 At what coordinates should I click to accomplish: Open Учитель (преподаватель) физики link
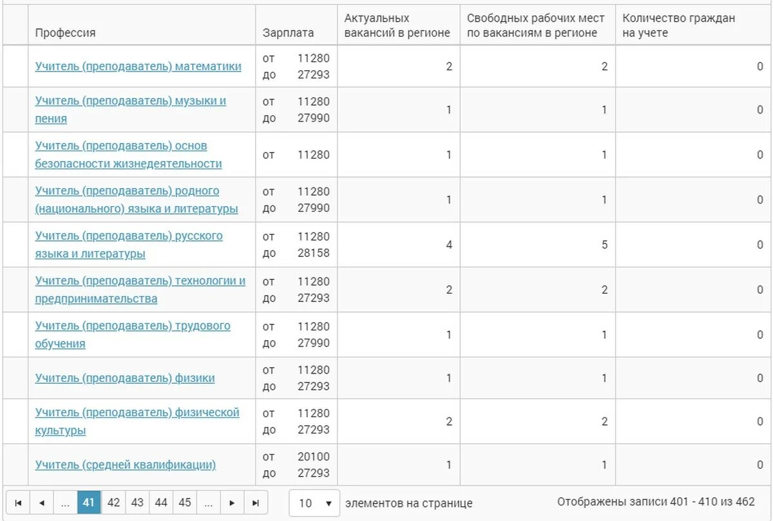[x=125, y=378]
